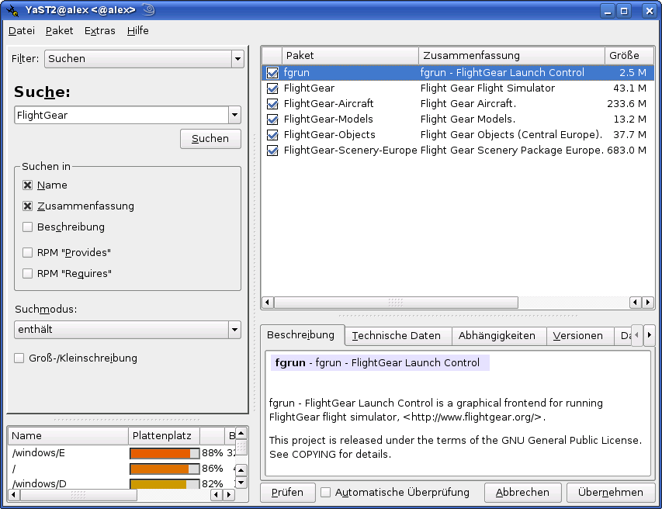Click left arrow of disk usage horizontal scrollbar

[13, 495]
